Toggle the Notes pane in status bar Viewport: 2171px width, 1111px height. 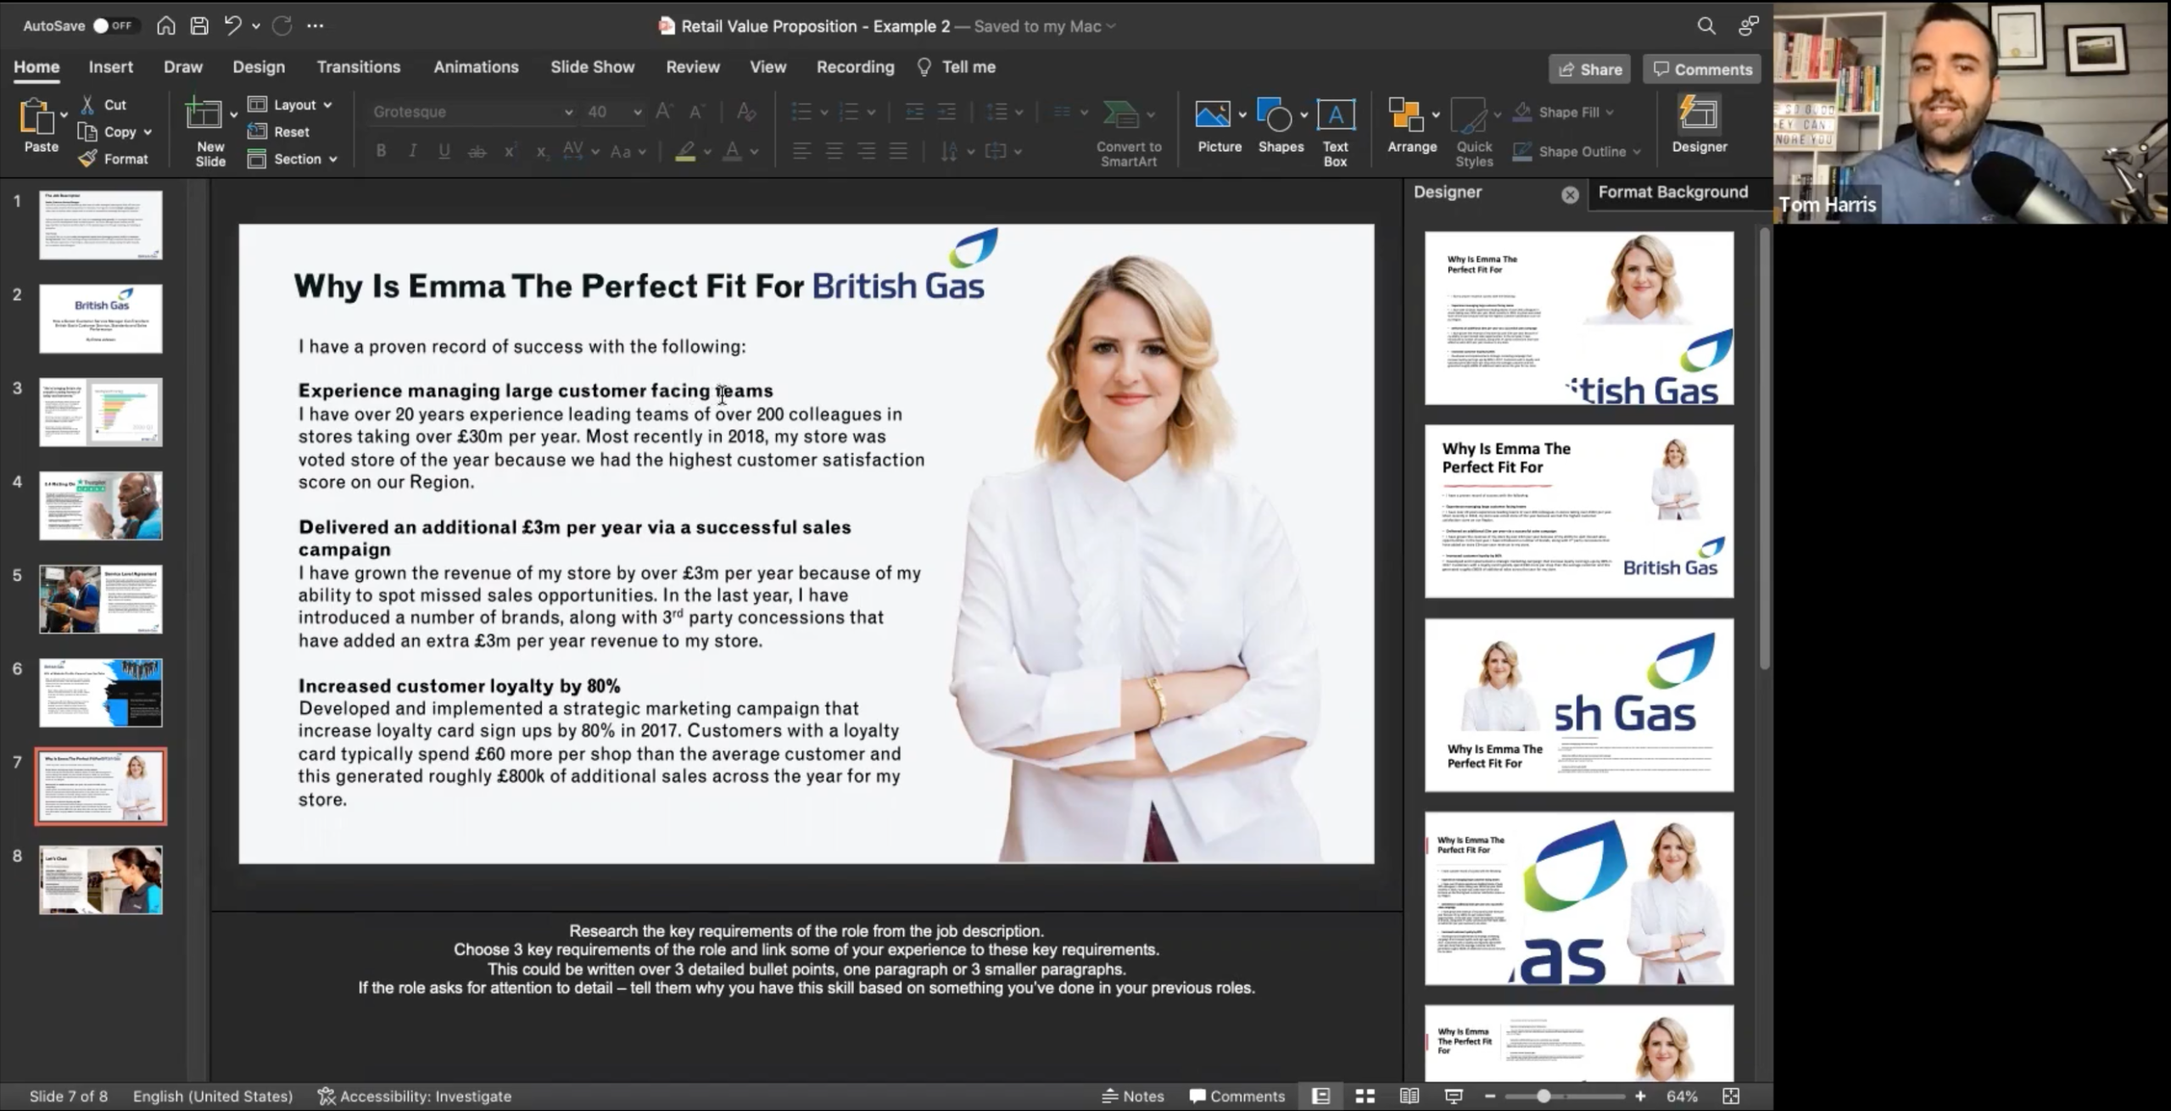pos(1133,1096)
